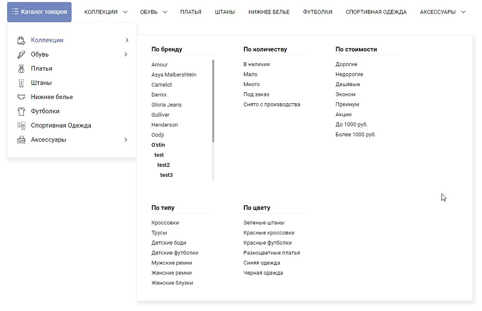Click the underwear icon beside Нижнее белье
The image size is (482, 311).
click(21, 97)
